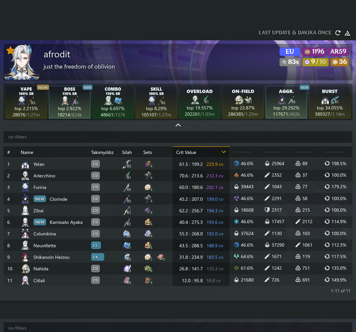Open the Enka triangle logo icon
The image size is (356, 332).
pyautogui.click(x=347, y=33)
